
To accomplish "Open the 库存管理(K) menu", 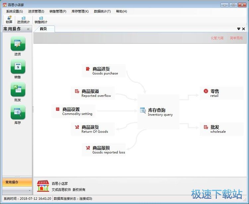I will 80,11.
